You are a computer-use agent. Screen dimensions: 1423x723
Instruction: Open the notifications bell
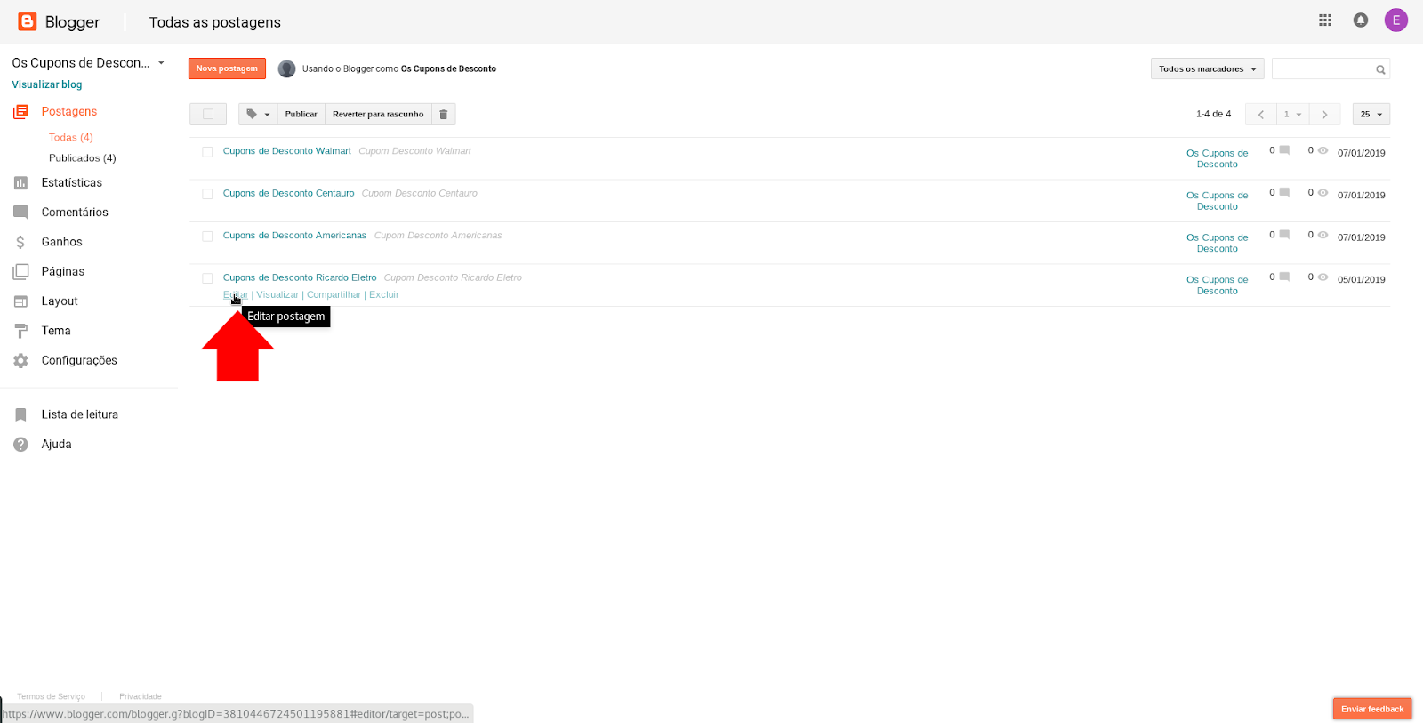[1361, 20]
